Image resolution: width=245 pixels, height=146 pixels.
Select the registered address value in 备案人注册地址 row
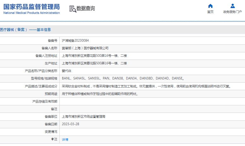click(x=94, y=56)
